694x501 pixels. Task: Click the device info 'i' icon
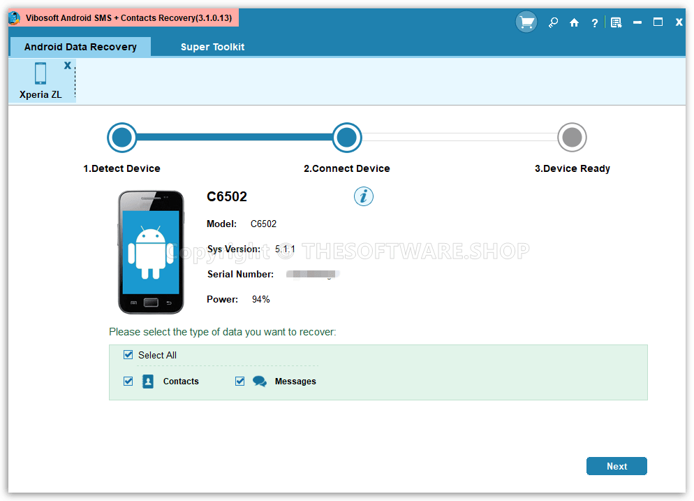coord(363,196)
